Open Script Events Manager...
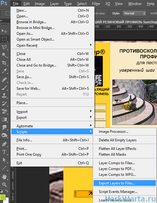Viewport: 157px width, 203px height. (125, 192)
